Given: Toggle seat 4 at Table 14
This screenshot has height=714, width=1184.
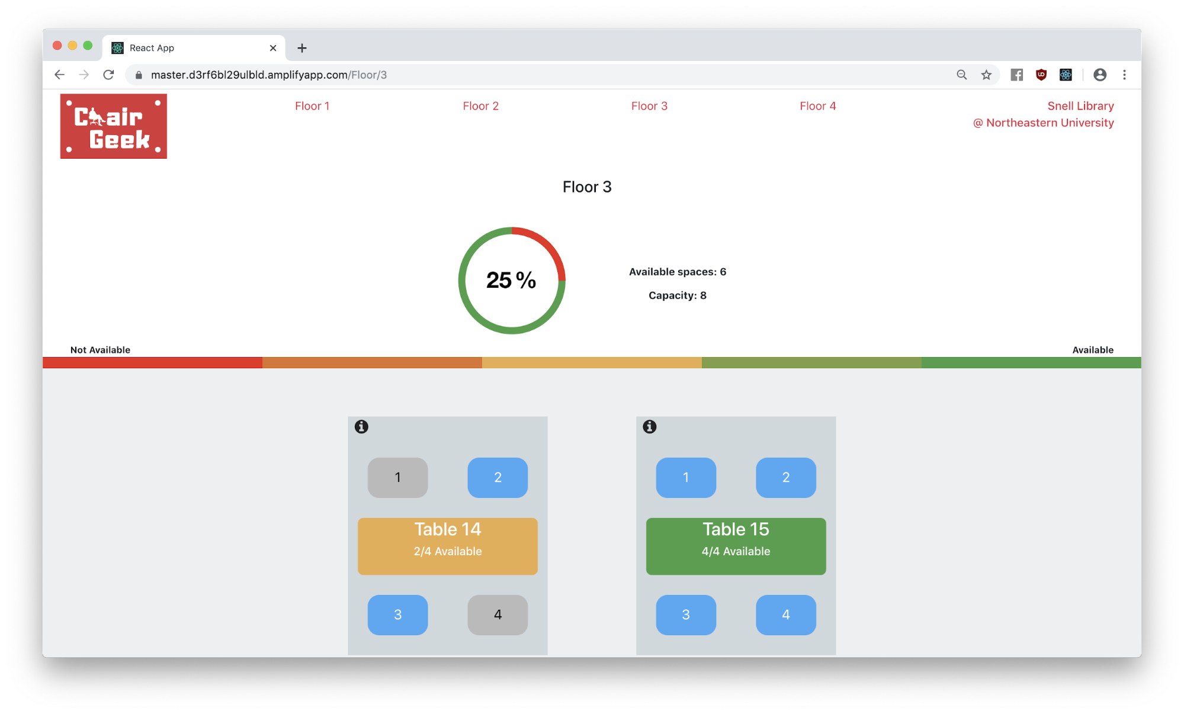Looking at the screenshot, I should [498, 615].
